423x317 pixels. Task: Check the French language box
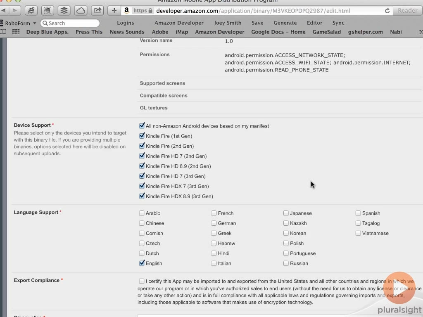pos(214,213)
